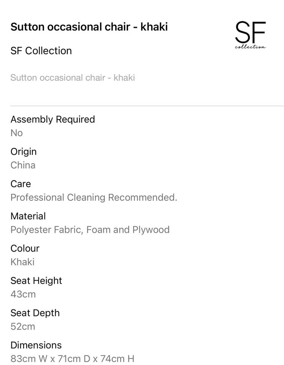This screenshot has width=284, height=365.
Task: Click the Seat Height label
Action: click(x=36, y=281)
